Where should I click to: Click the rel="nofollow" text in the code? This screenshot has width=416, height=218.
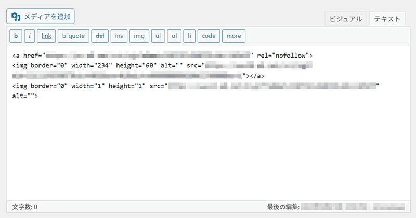tap(283, 56)
